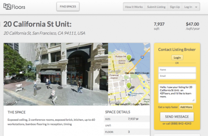Click the Login button in contact box
Image resolution: width=208 pixels, height=136 pixels.
pos(177,57)
